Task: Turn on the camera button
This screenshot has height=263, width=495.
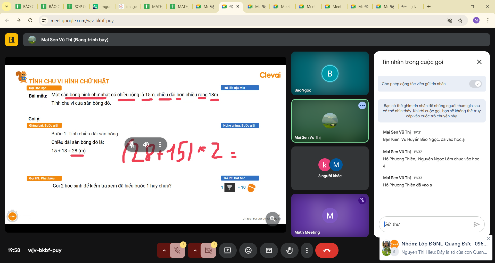Action: point(208,250)
